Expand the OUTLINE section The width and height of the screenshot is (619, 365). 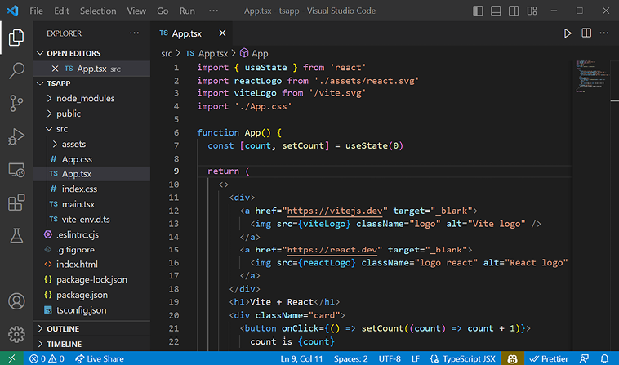coord(63,329)
